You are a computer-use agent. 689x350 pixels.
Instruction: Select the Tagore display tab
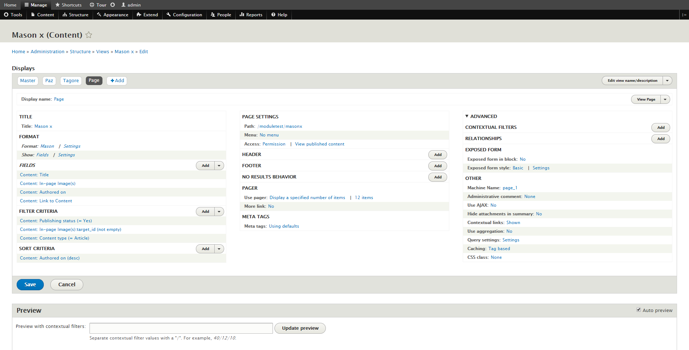pos(71,81)
